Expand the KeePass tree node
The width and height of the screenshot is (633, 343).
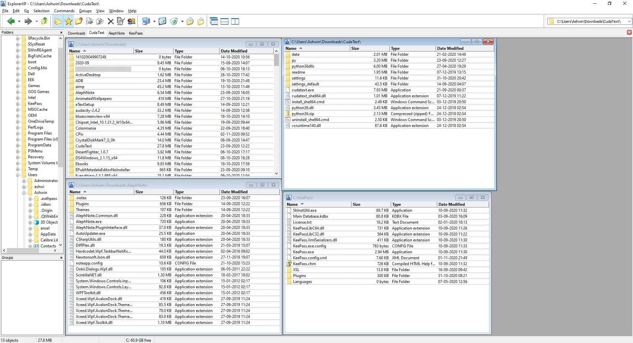point(18,104)
